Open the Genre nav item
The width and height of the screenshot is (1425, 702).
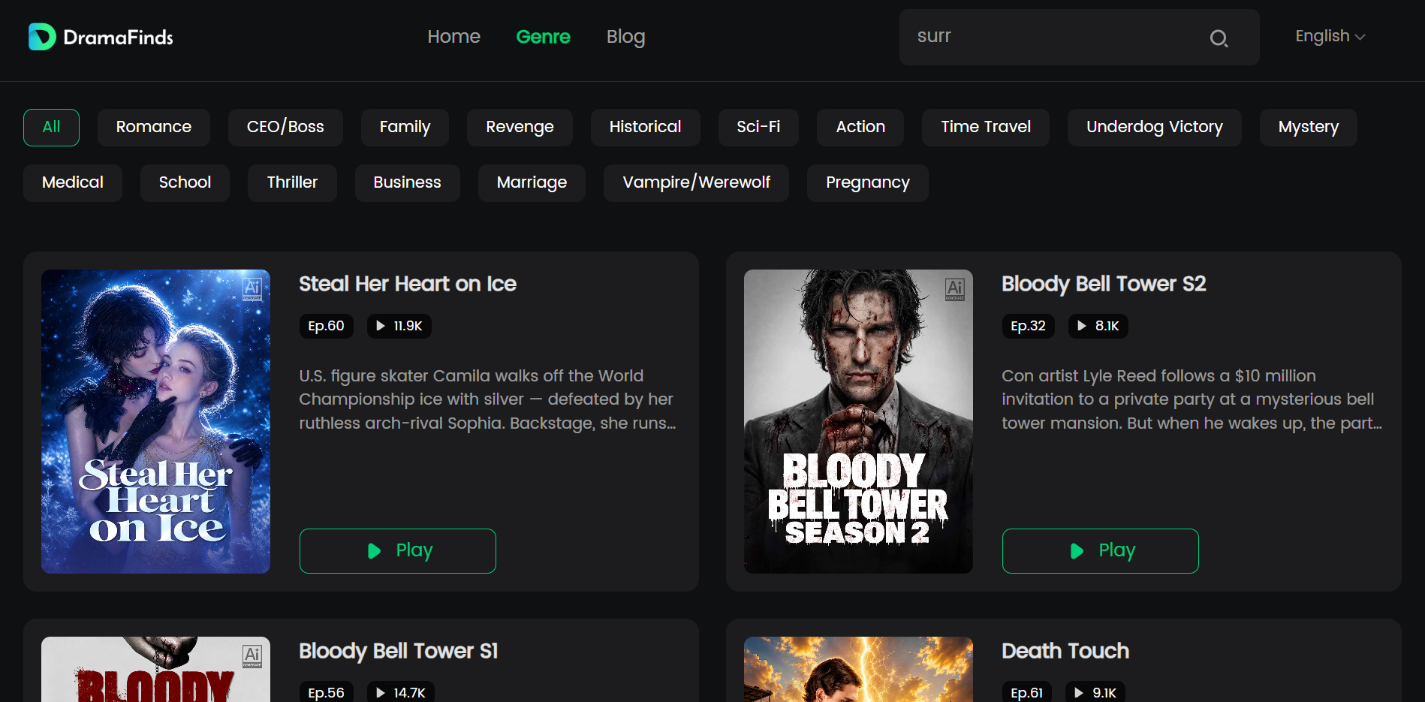point(543,36)
